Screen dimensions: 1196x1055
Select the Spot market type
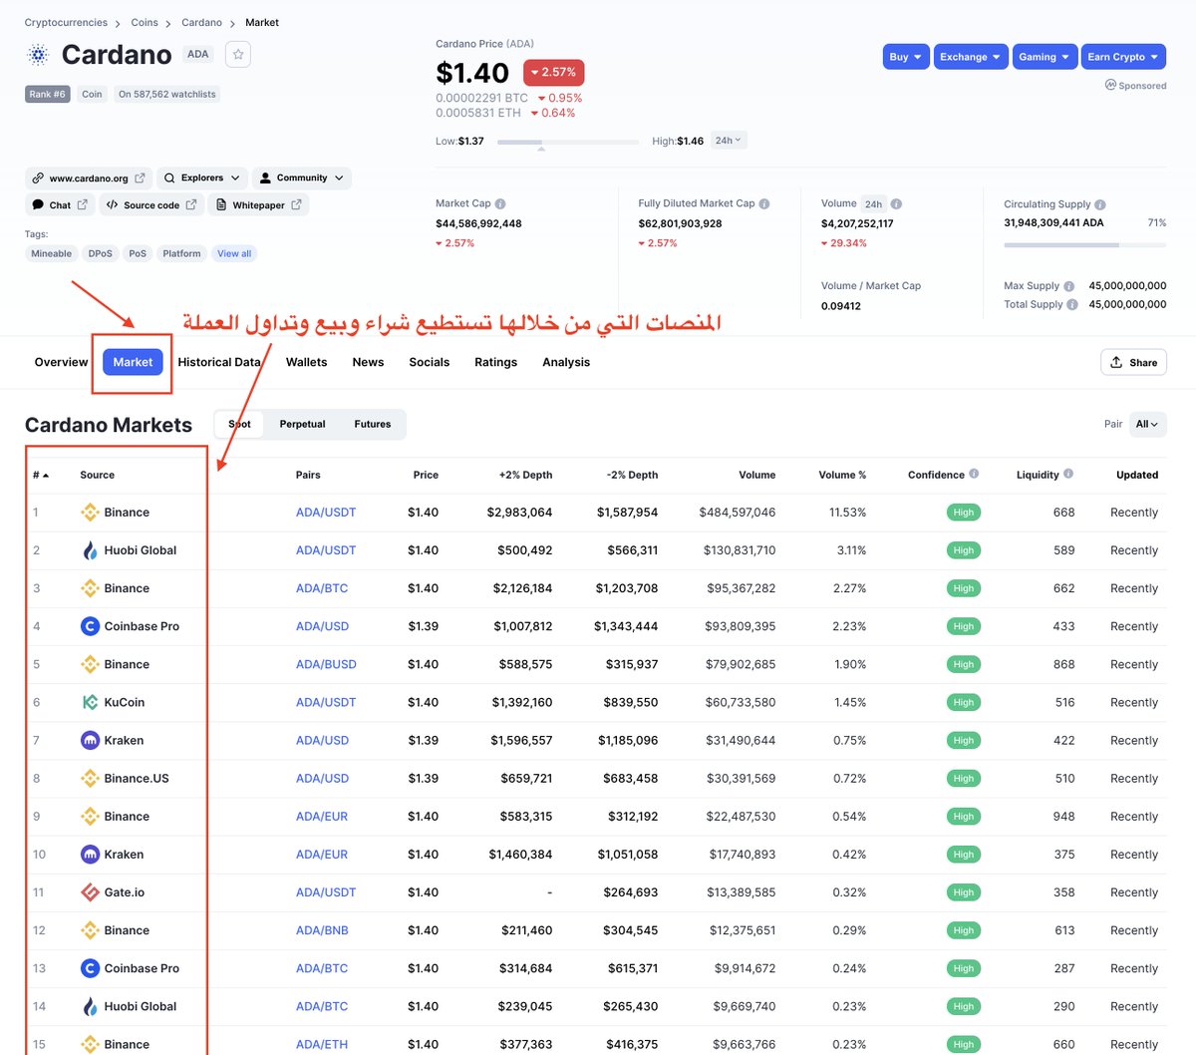tap(239, 424)
